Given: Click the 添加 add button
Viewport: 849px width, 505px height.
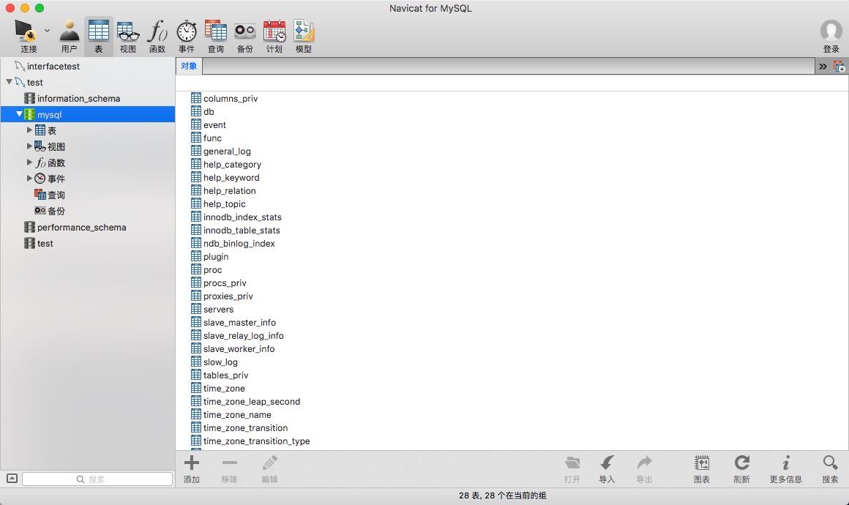Looking at the screenshot, I should coord(192,468).
